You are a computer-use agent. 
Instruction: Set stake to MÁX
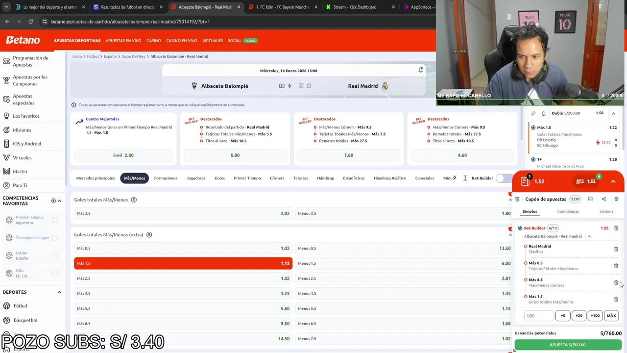611,316
